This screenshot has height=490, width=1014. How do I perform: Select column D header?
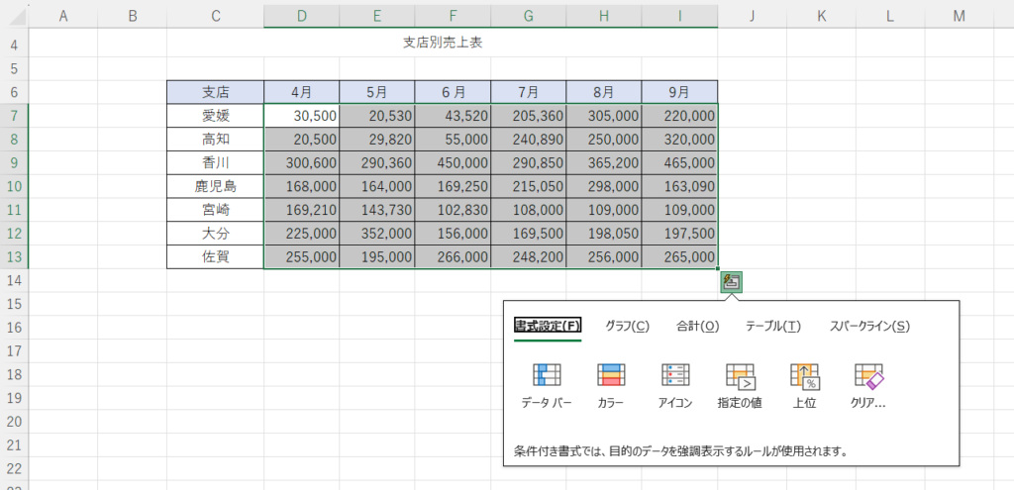pos(301,16)
